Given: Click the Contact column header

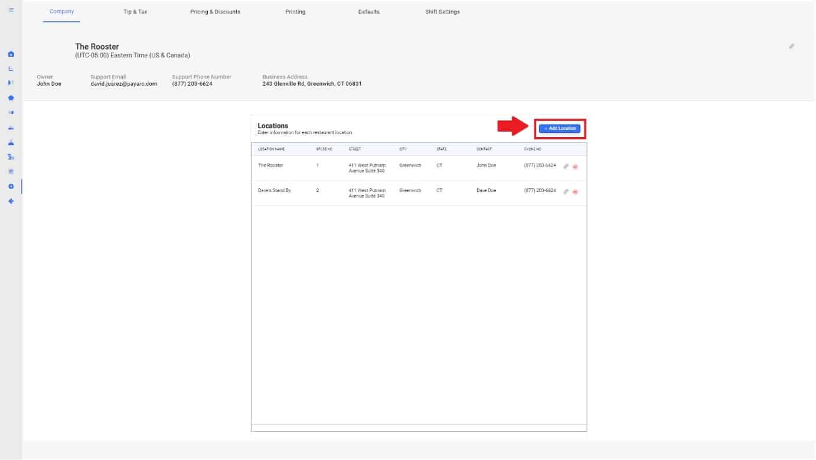Looking at the screenshot, I should tap(484, 149).
